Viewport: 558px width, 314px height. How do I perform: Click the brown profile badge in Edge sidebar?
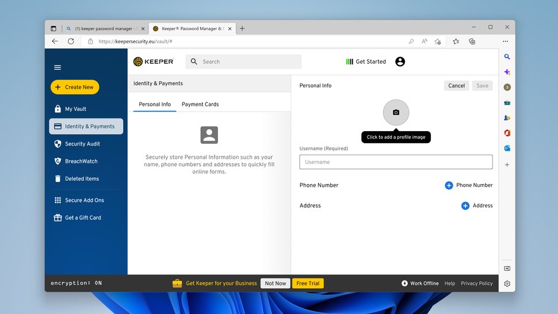pos(507,87)
